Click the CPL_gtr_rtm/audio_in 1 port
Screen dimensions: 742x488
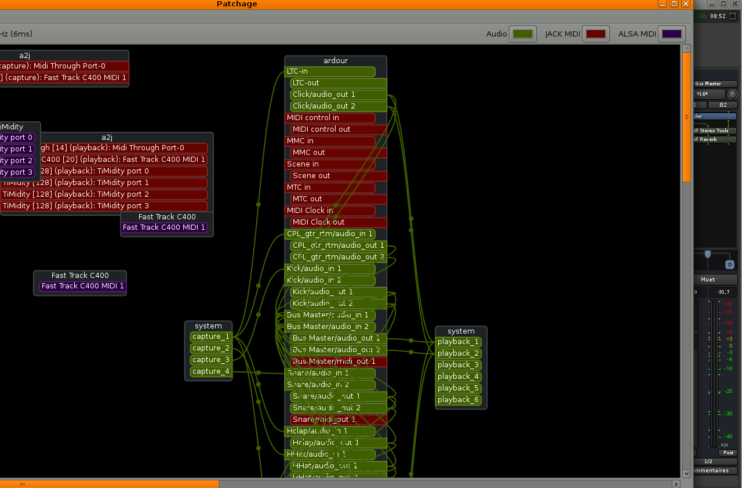coord(330,234)
